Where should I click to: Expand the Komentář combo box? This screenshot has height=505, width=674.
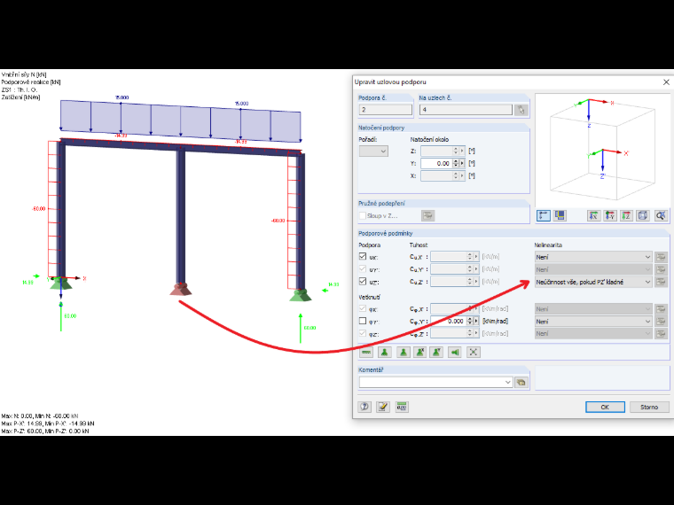[507, 382]
